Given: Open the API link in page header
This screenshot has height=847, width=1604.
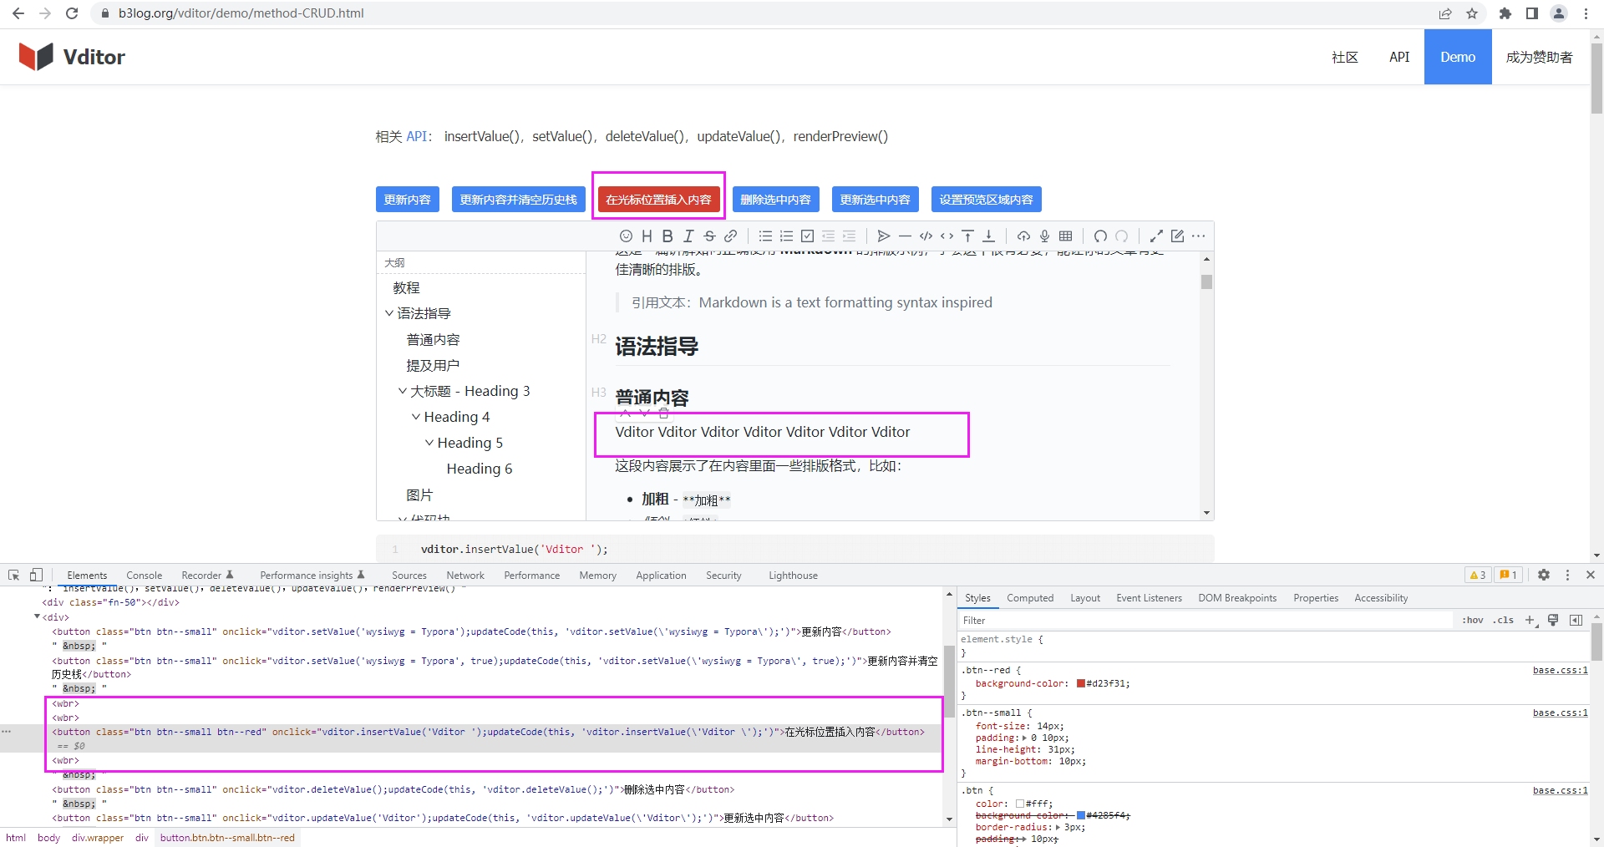Looking at the screenshot, I should point(1399,57).
